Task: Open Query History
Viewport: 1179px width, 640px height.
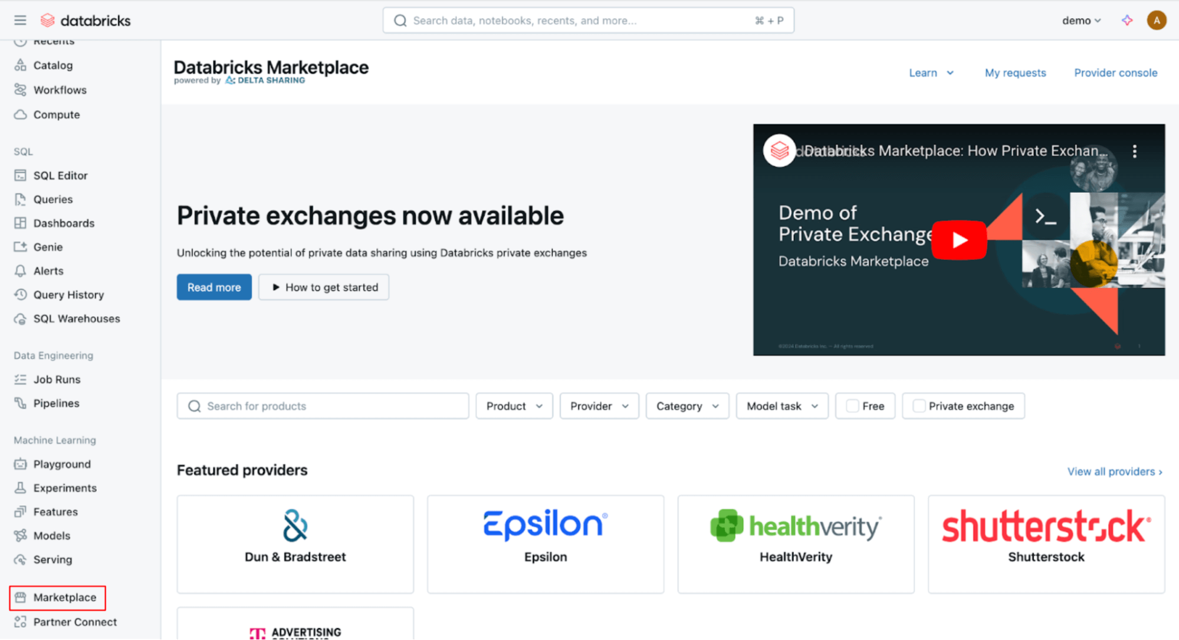Action: click(68, 295)
